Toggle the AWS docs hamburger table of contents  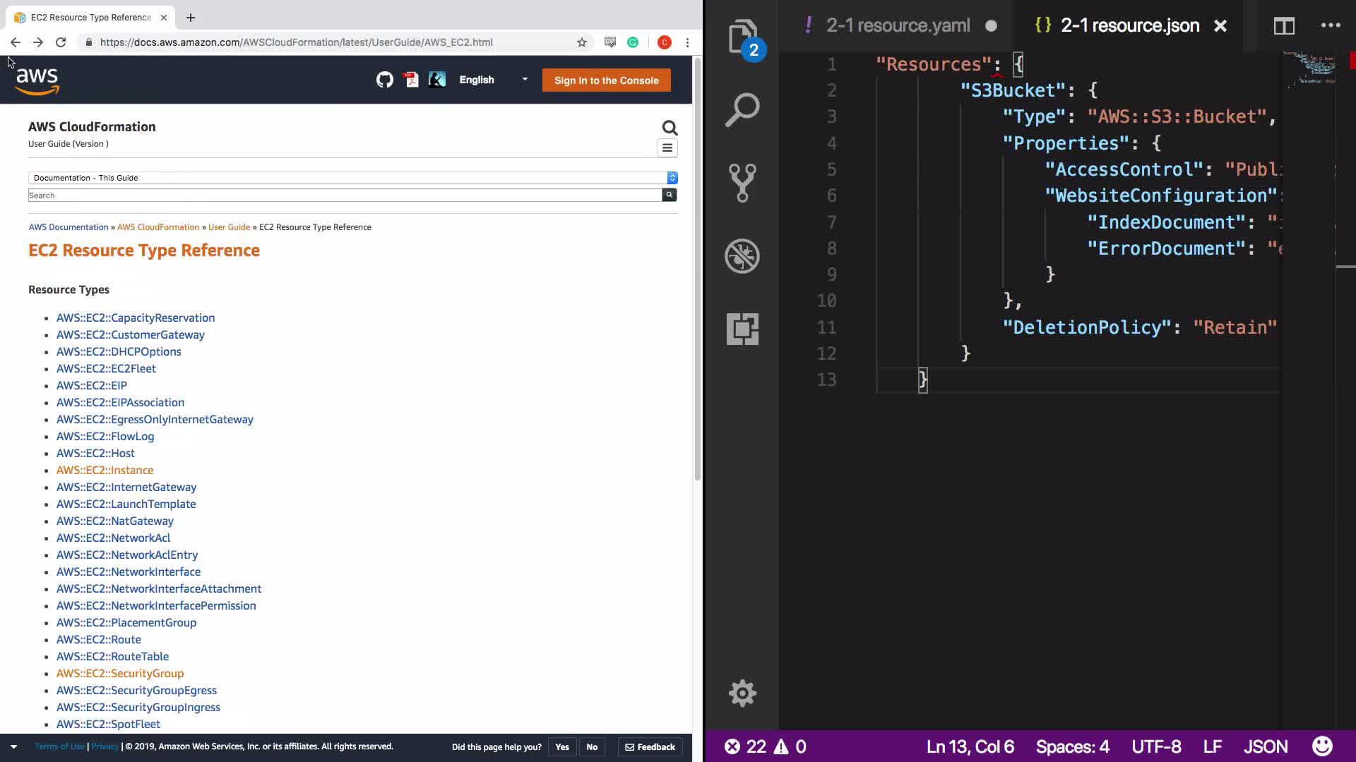[x=667, y=148]
